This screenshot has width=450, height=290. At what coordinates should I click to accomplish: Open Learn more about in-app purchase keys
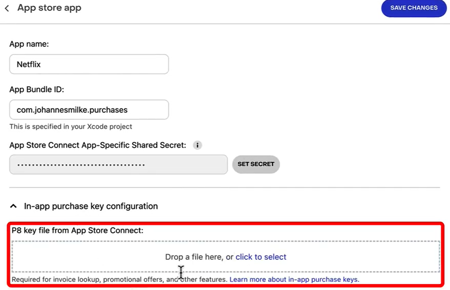tap(294, 279)
